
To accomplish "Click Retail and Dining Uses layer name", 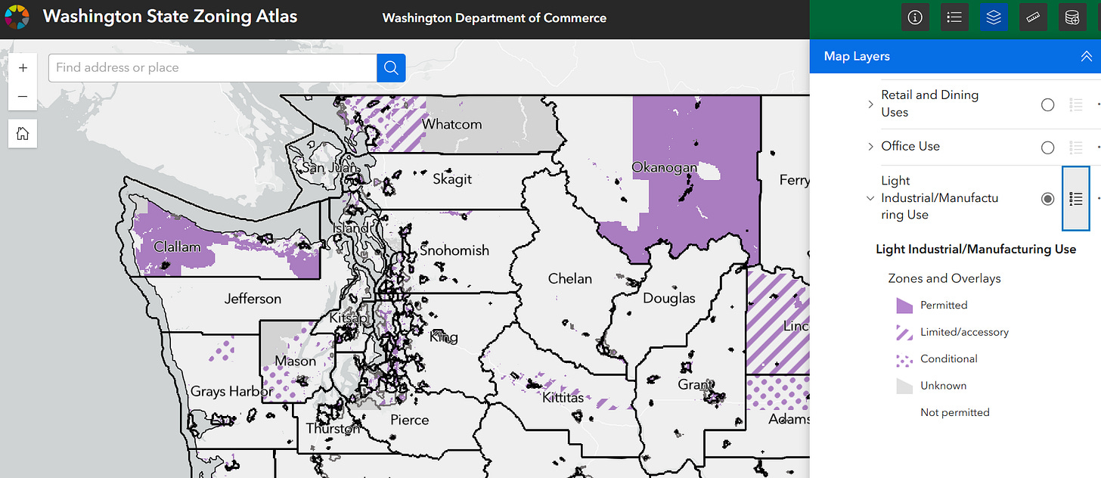I will [929, 104].
